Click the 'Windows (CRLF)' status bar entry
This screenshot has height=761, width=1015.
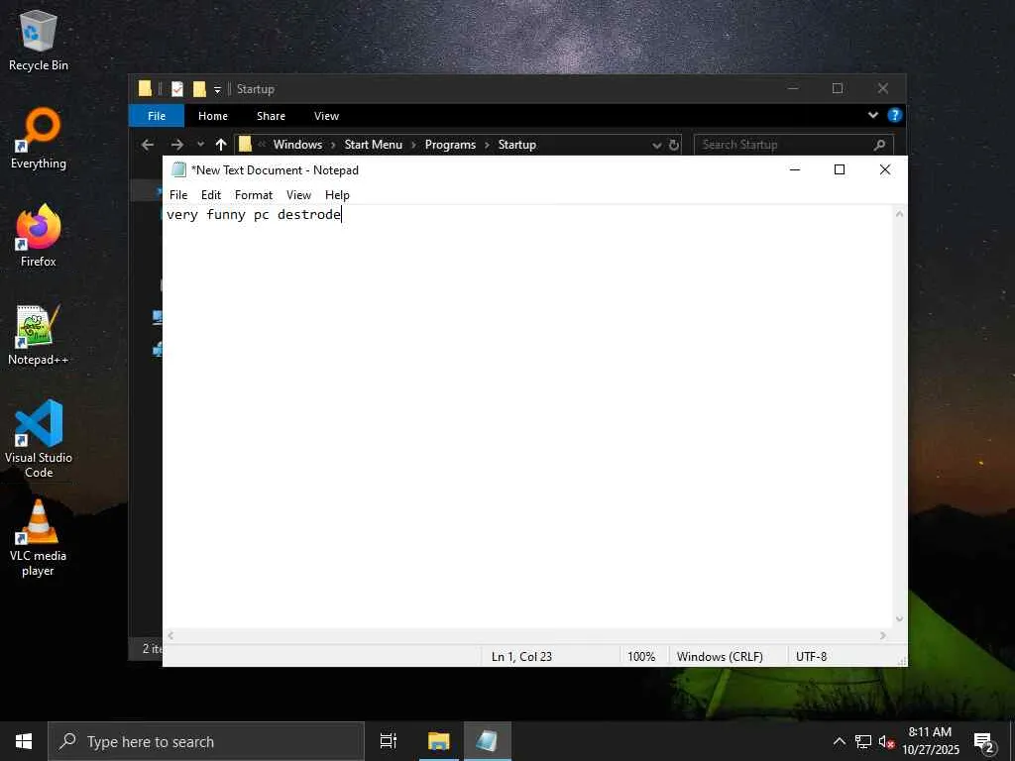tap(720, 656)
